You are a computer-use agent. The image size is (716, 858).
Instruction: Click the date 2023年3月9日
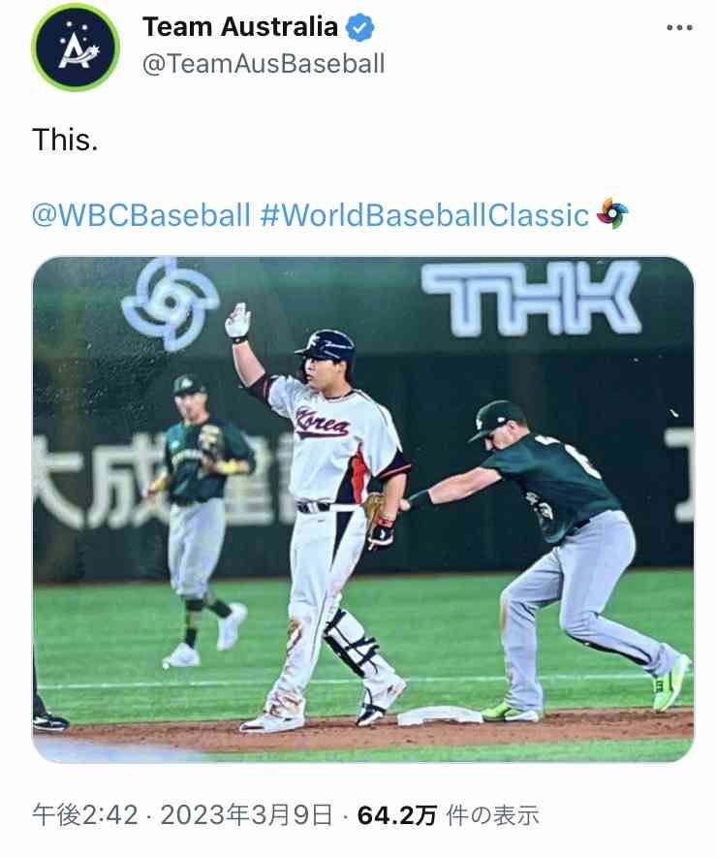tap(247, 816)
